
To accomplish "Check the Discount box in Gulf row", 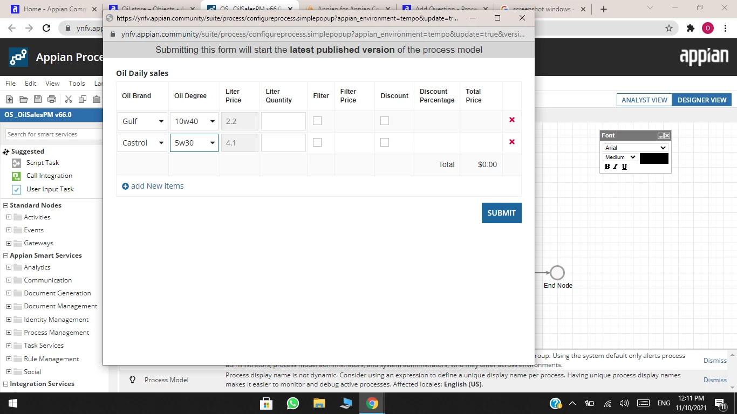I will click(x=385, y=121).
